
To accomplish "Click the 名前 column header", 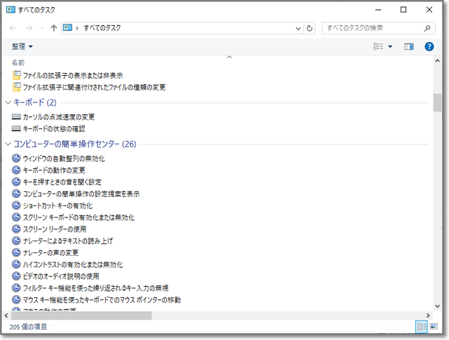I will 19,62.
